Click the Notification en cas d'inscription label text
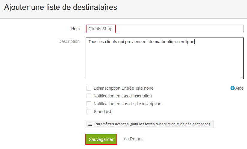 point(123,96)
